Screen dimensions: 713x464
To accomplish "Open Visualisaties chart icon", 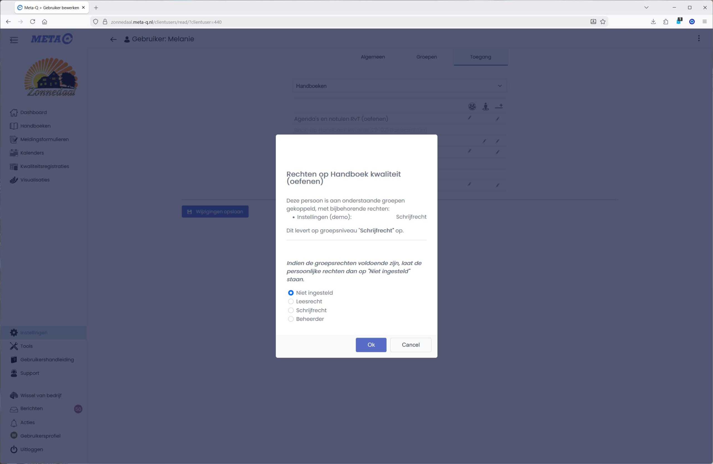I will 13,180.
